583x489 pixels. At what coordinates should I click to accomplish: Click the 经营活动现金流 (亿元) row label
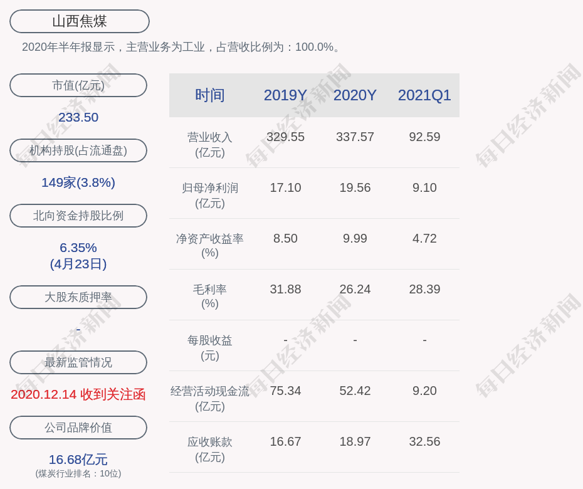[x=210, y=399]
